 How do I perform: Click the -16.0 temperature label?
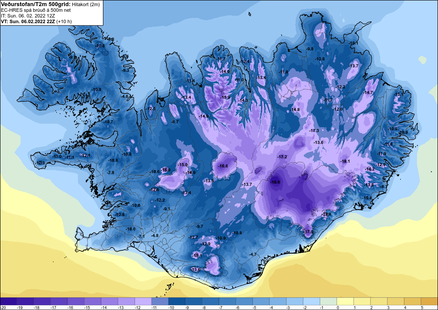[166, 170]
